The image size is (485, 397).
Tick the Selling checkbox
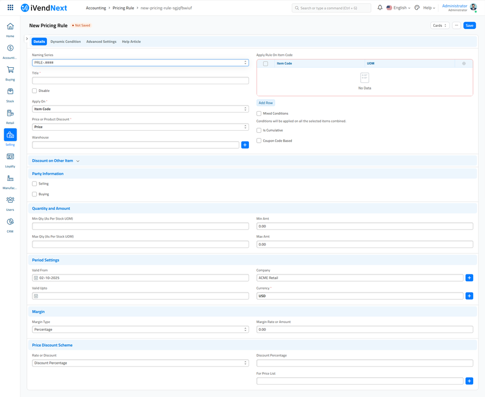[35, 184]
